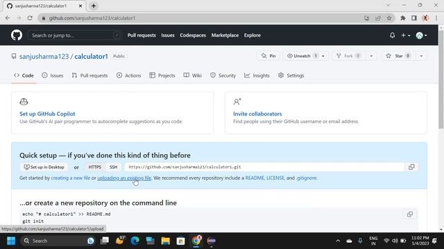Open the README link
Screen dimensions: 444x249
[255, 178]
